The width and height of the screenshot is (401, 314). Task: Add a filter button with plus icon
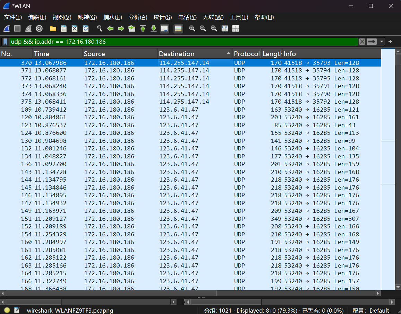click(x=390, y=42)
